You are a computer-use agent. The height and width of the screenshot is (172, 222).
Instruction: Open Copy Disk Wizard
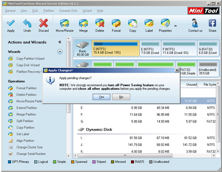28,65
